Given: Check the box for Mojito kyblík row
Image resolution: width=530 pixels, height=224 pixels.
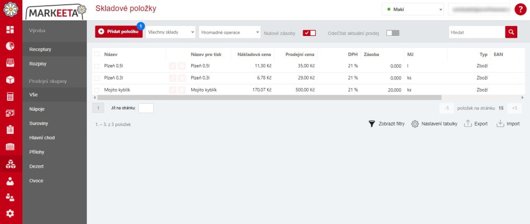Looking at the screenshot, I should (97, 90).
